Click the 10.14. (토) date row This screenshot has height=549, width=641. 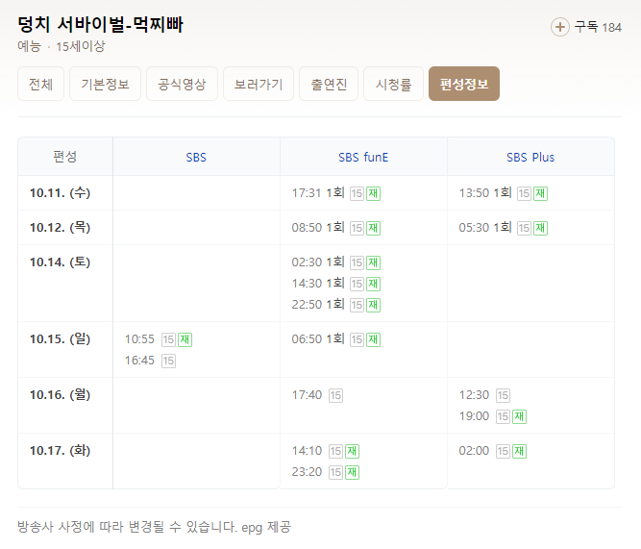pos(61,262)
